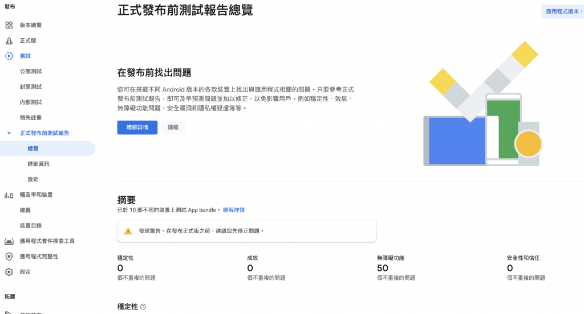Image resolution: width=584 pixels, height=314 pixels.
Task: Click the blue 瞭解詳情 button
Action: [137, 127]
